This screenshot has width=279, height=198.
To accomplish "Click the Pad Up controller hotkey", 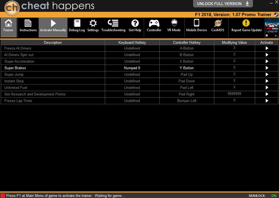I will [x=187, y=74].
